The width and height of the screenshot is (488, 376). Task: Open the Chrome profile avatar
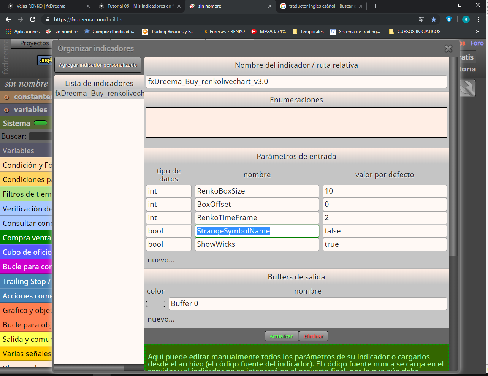[466, 19]
